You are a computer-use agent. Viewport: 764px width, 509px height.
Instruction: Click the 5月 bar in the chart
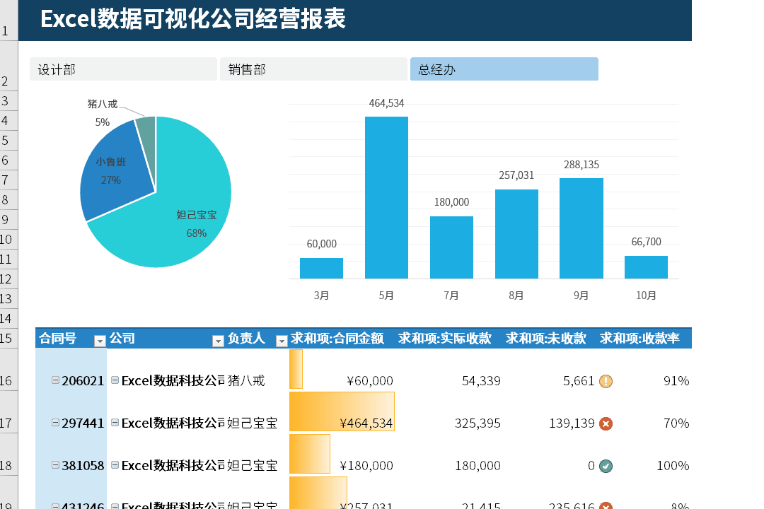coord(386,198)
